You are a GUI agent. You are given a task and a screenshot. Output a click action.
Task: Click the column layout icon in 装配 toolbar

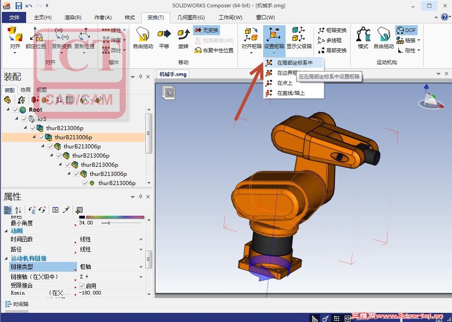click(70, 100)
